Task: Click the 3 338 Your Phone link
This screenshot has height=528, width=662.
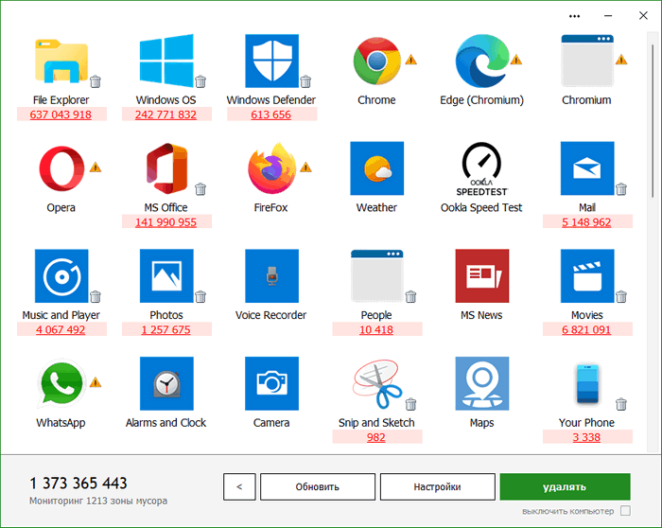Action: click(x=586, y=437)
